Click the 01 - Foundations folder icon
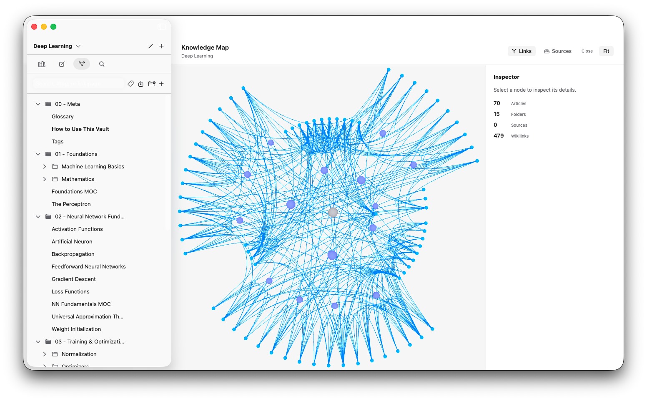Screen dimensions: 647x401 (48, 154)
